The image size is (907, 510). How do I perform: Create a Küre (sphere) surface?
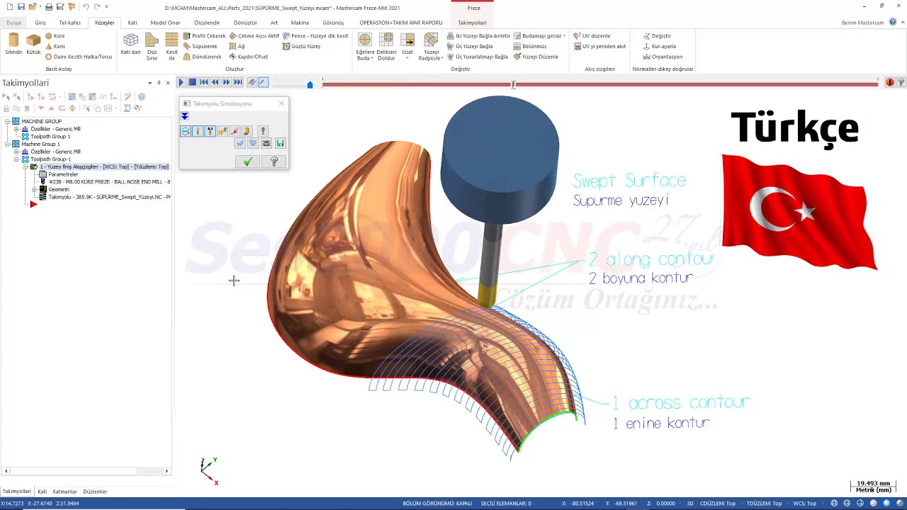pyautogui.click(x=55, y=36)
